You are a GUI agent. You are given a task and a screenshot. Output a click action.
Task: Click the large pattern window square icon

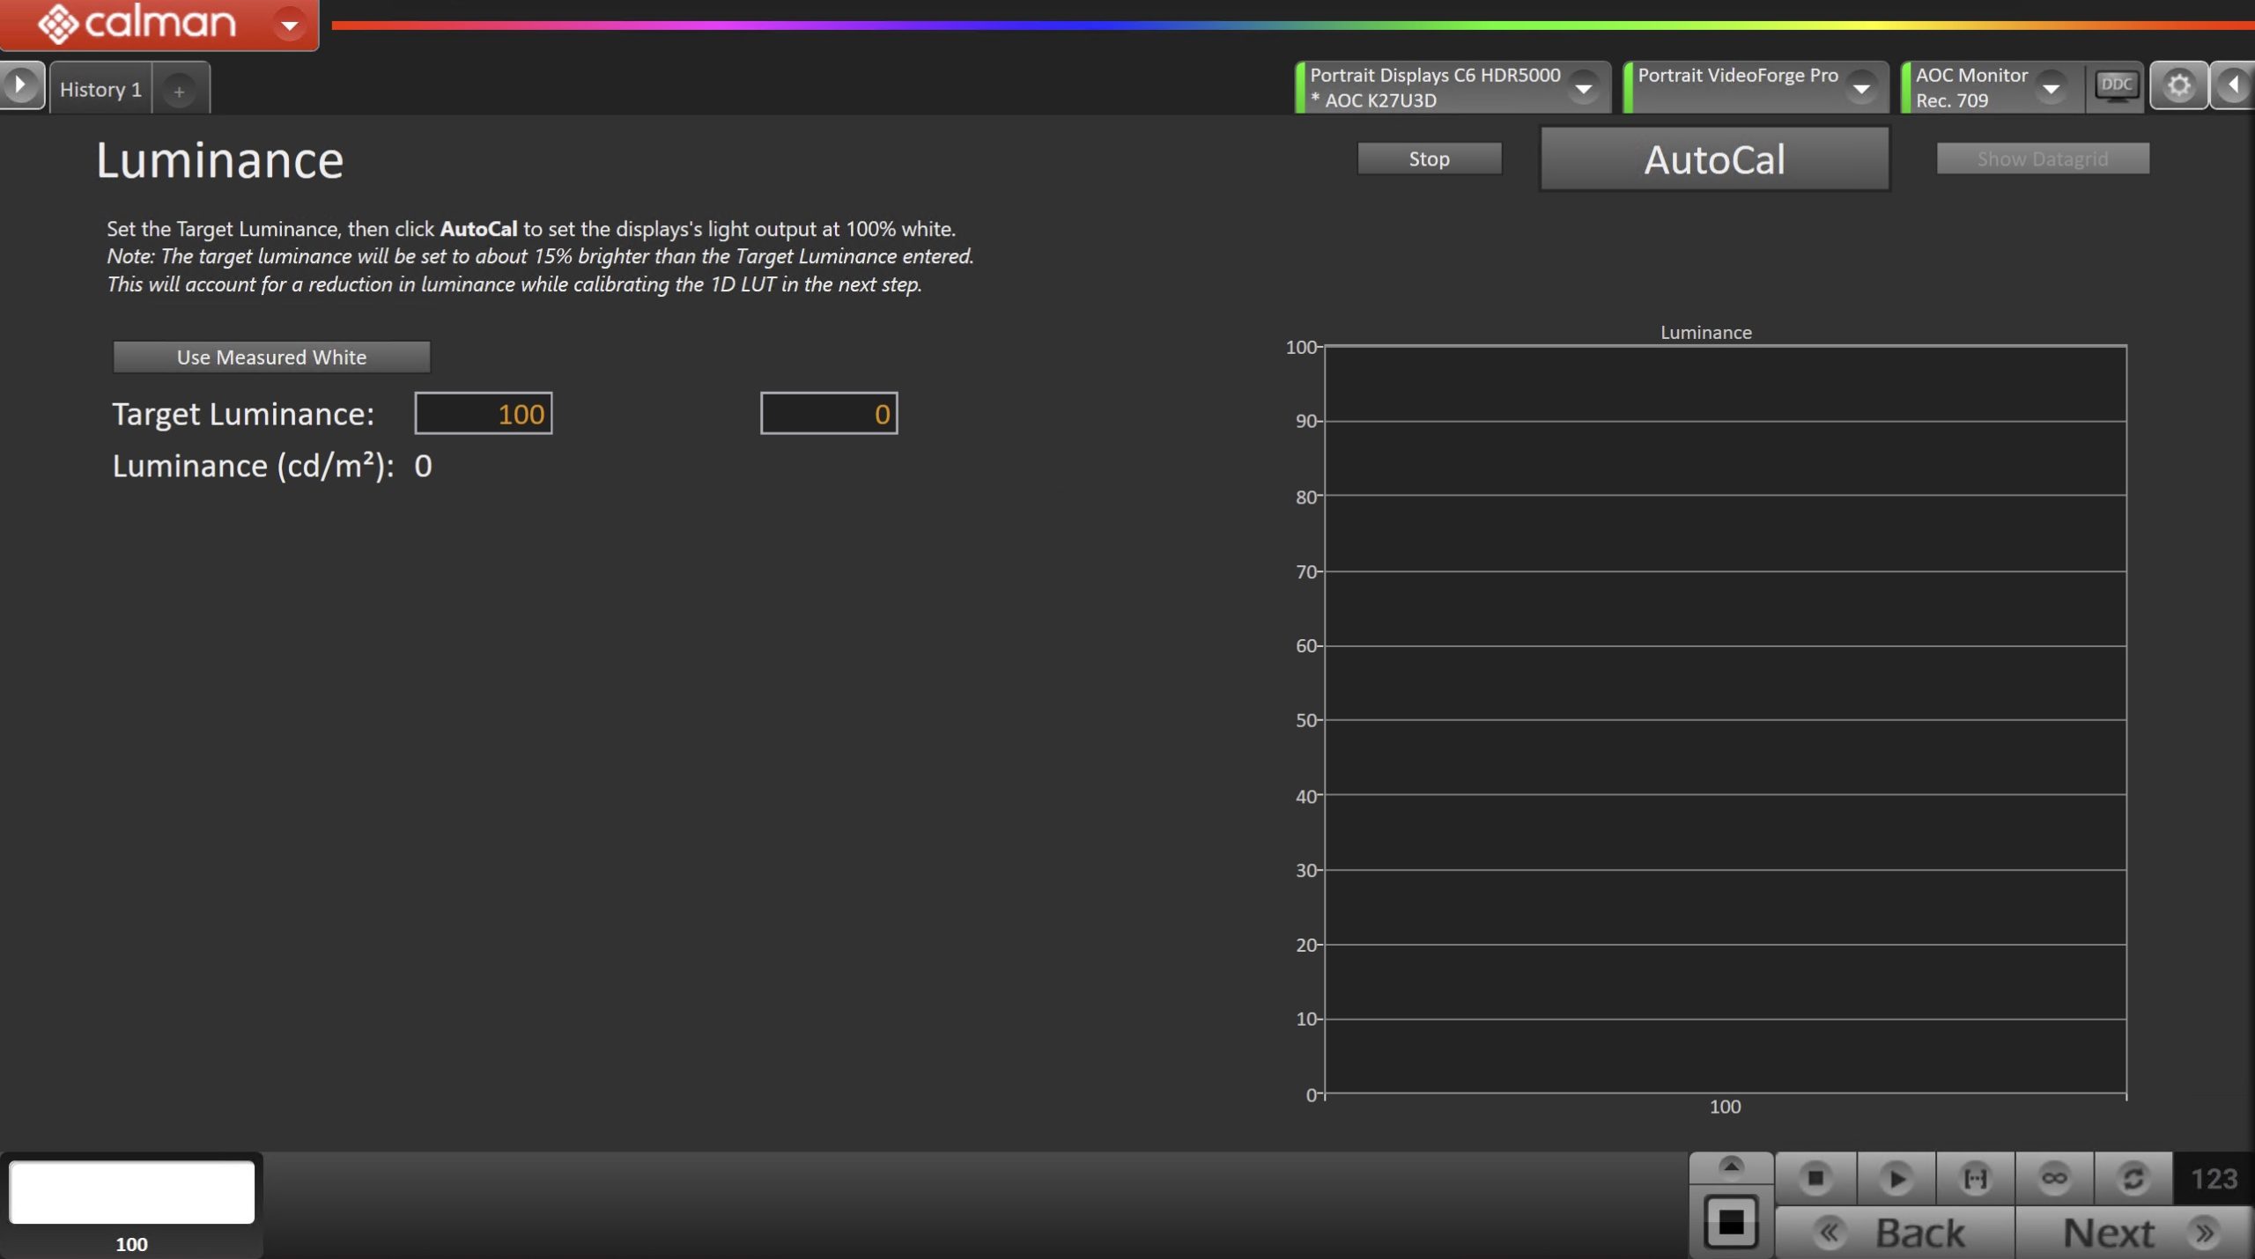click(1731, 1222)
